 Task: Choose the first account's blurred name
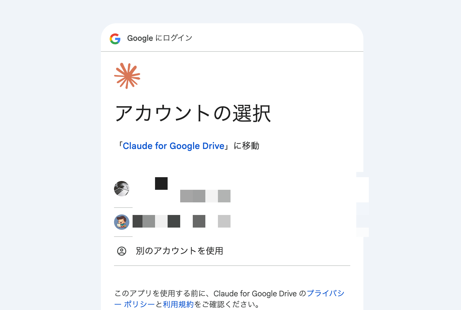click(x=161, y=183)
